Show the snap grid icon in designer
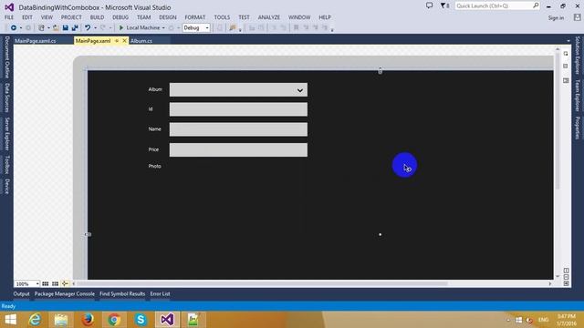The height and width of the screenshot is (328, 584). tap(46, 283)
